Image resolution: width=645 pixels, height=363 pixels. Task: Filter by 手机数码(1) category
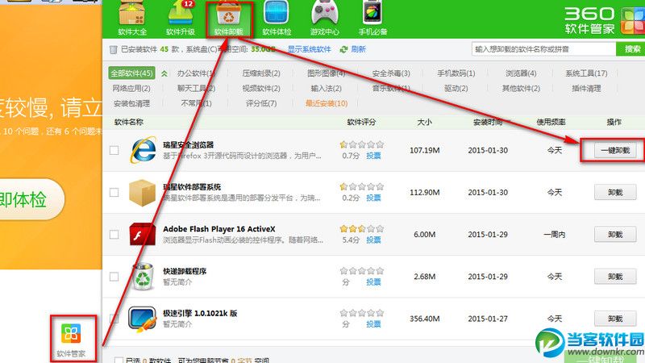coord(456,73)
